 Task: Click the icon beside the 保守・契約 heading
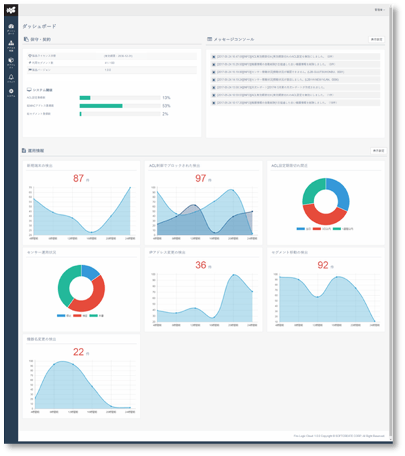click(25, 39)
